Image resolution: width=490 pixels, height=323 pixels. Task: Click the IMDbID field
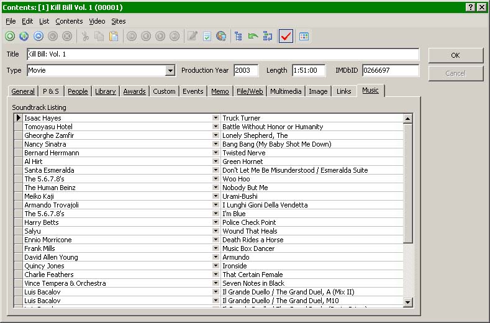[391, 70]
